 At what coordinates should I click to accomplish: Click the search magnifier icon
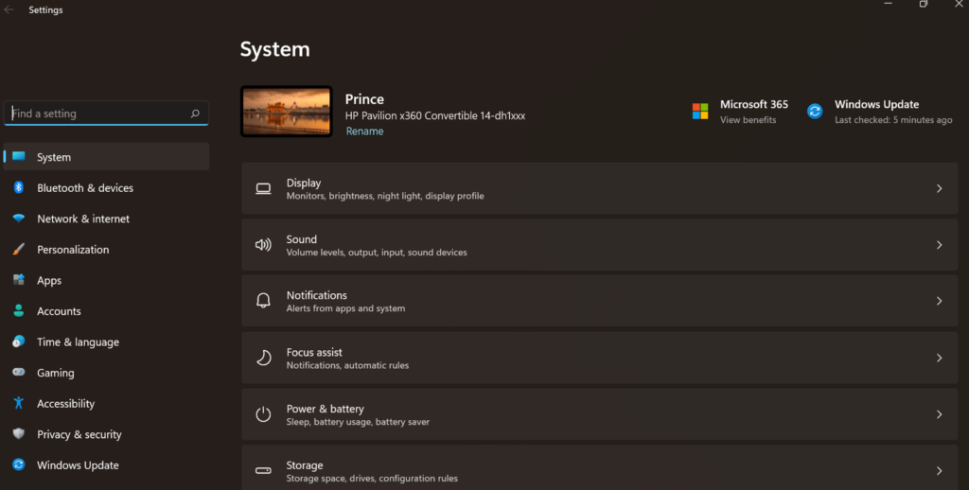pyautogui.click(x=195, y=114)
